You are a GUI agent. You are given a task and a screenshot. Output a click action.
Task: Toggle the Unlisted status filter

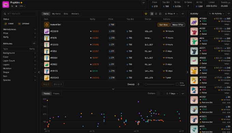click(x=24, y=23)
